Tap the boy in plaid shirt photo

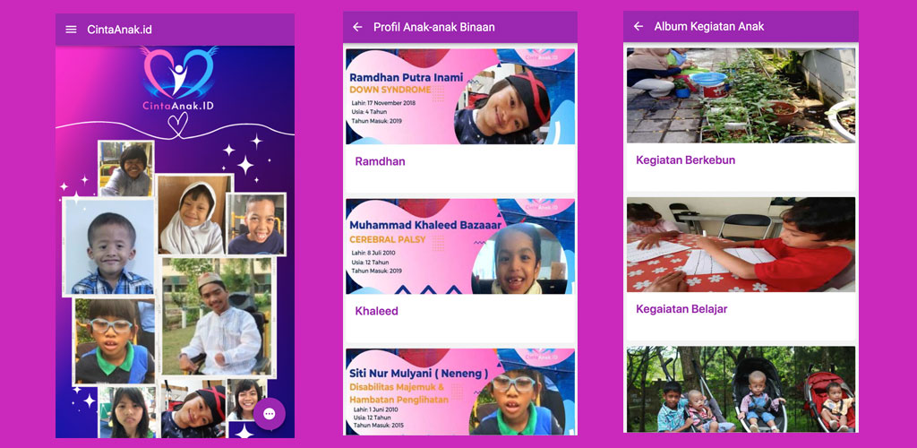click(109, 246)
